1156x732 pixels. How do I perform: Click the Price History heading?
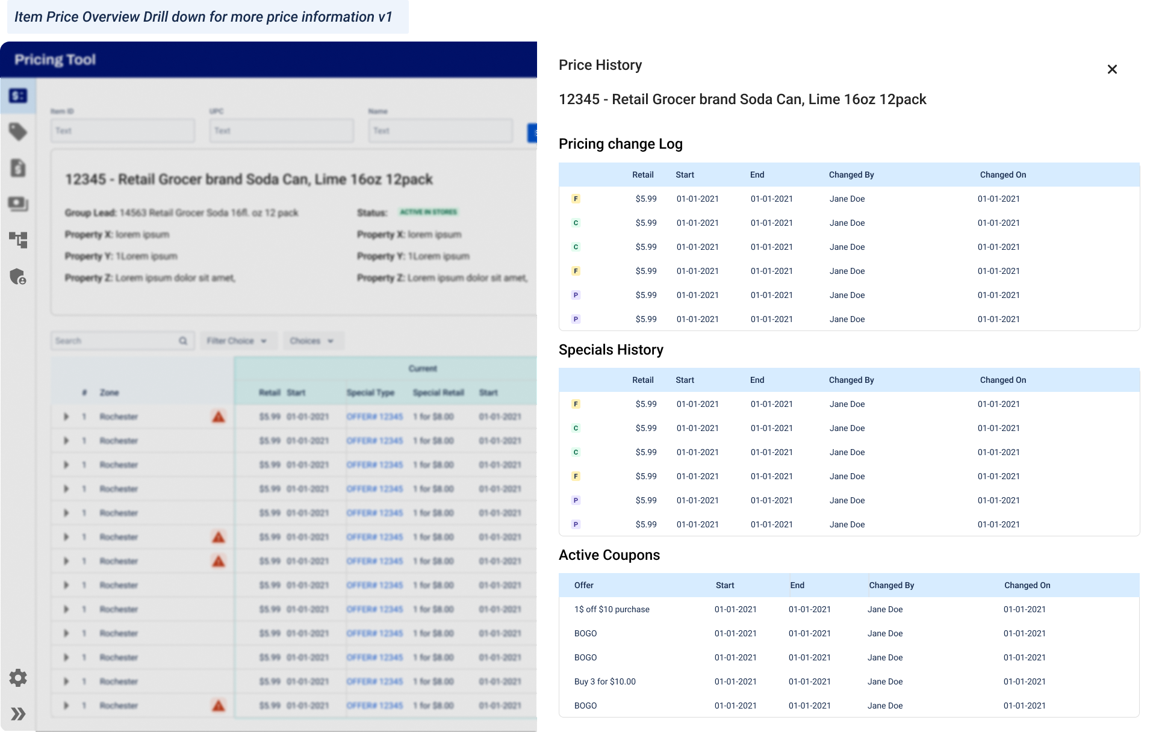click(x=600, y=65)
